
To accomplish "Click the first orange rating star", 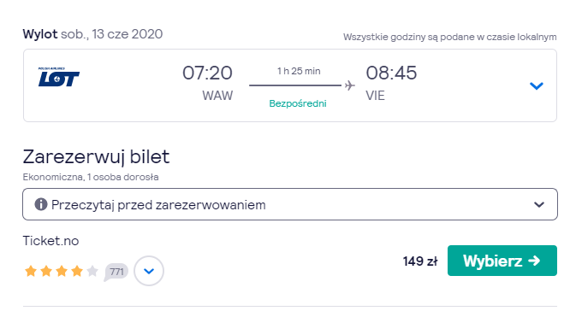I will click(x=31, y=271).
